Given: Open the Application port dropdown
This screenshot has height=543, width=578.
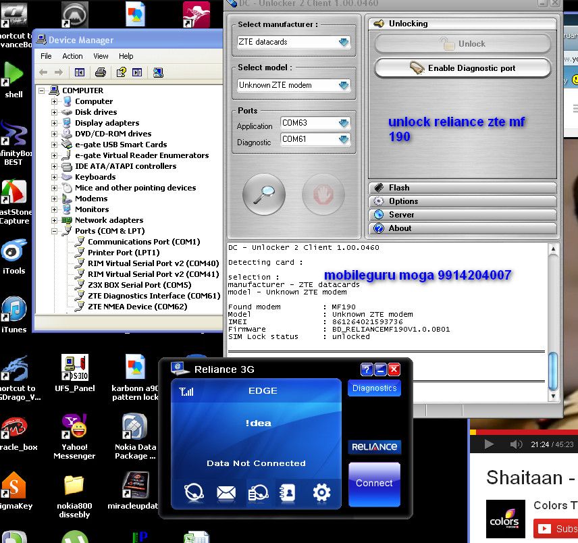Looking at the screenshot, I should [x=344, y=123].
